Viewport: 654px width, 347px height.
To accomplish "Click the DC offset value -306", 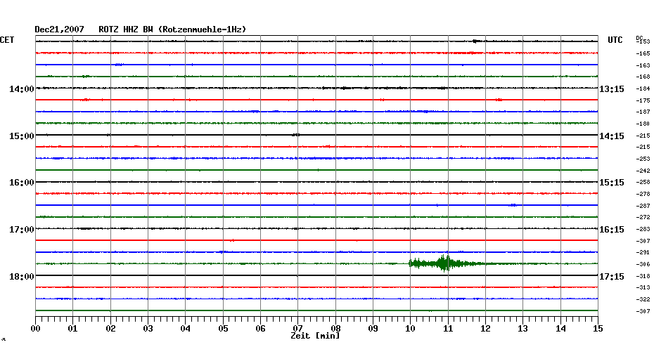I will pos(643,264).
